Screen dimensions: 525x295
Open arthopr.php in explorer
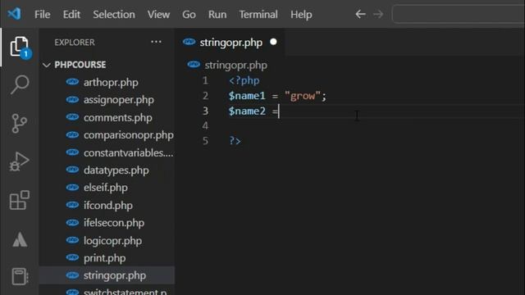(x=107, y=82)
